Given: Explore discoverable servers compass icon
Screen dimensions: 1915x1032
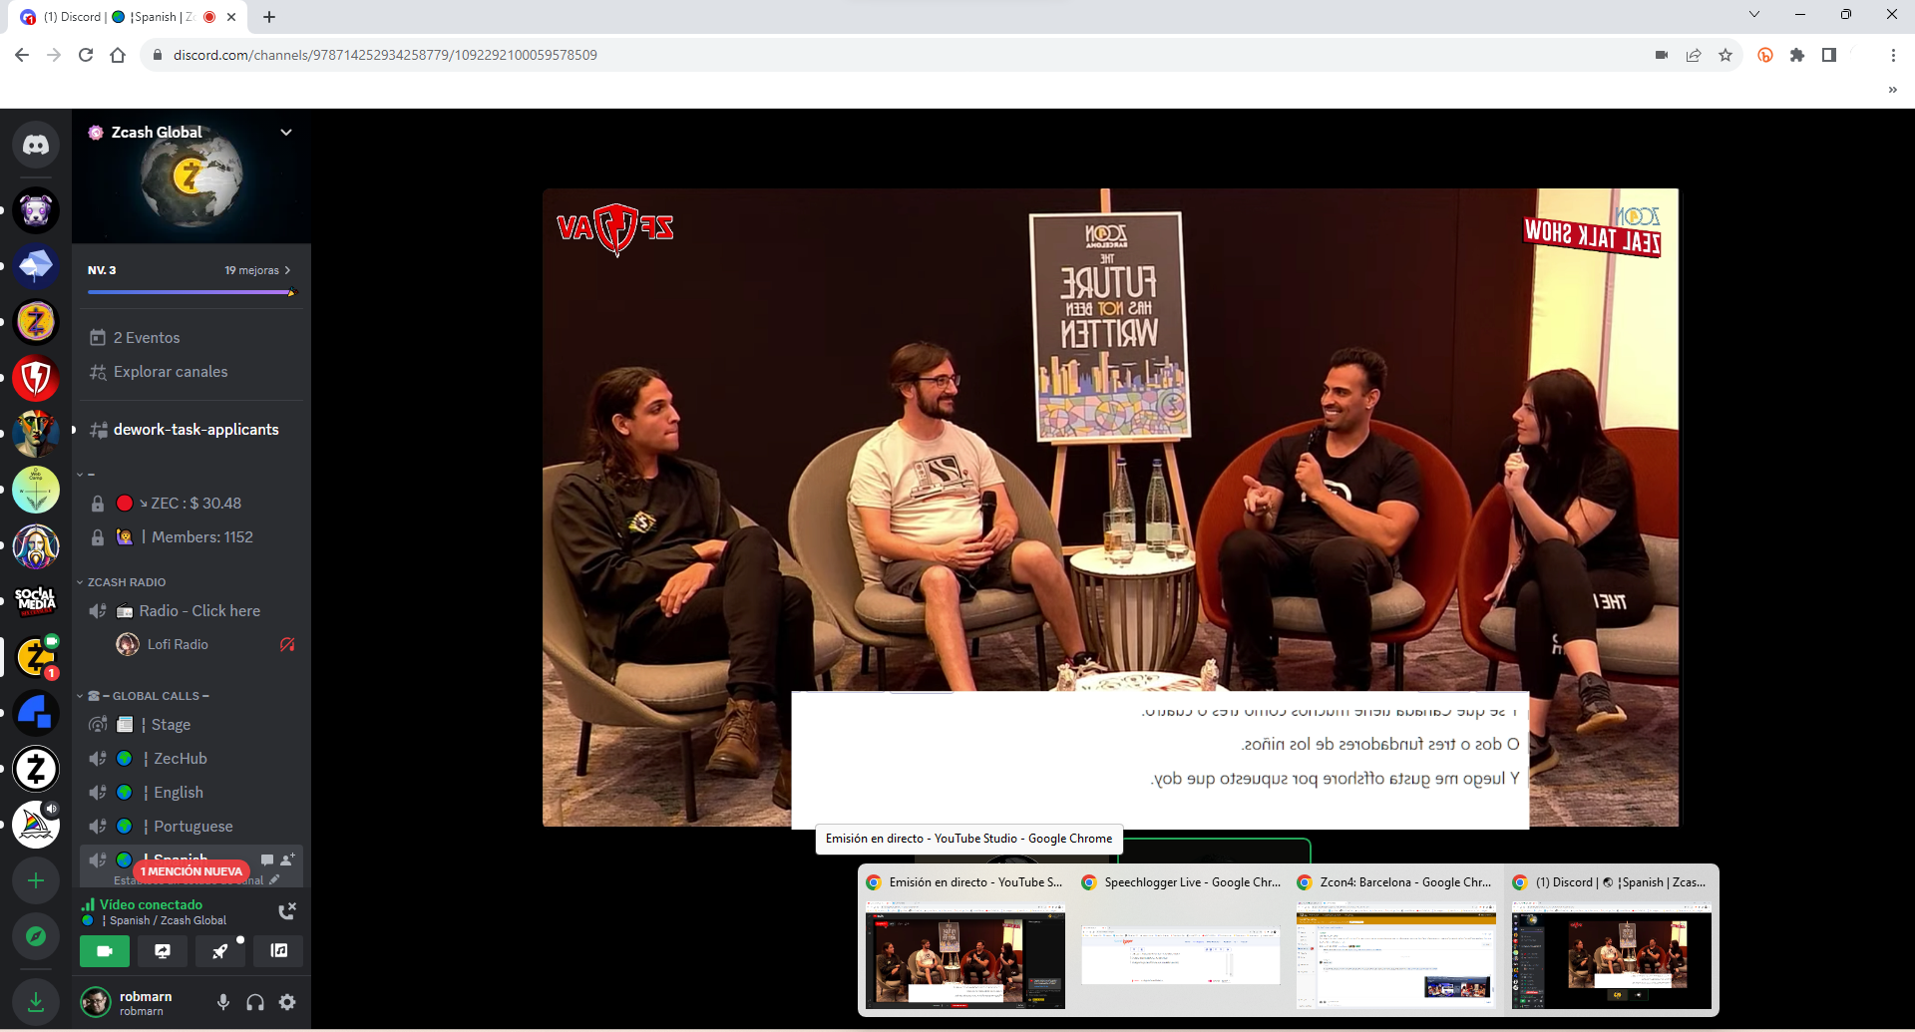Looking at the screenshot, I should pyautogui.click(x=36, y=936).
